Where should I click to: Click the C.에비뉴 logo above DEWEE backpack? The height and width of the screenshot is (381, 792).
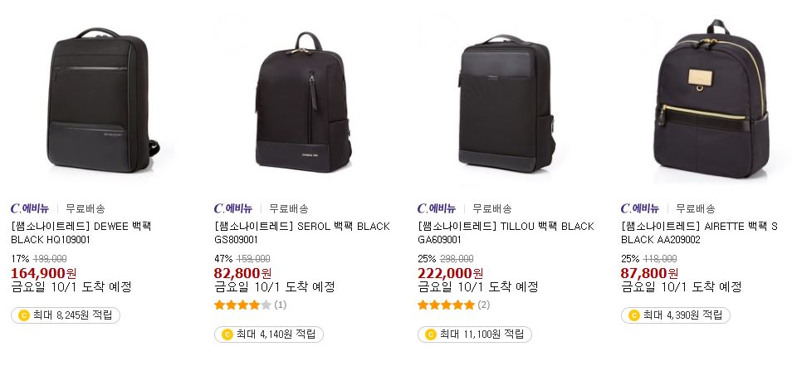[30, 208]
